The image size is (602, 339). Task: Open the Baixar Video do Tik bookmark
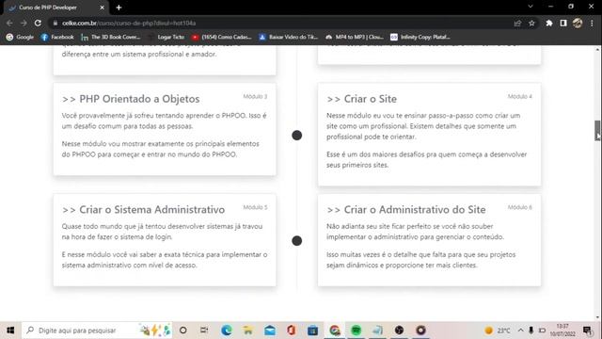click(289, 37)
